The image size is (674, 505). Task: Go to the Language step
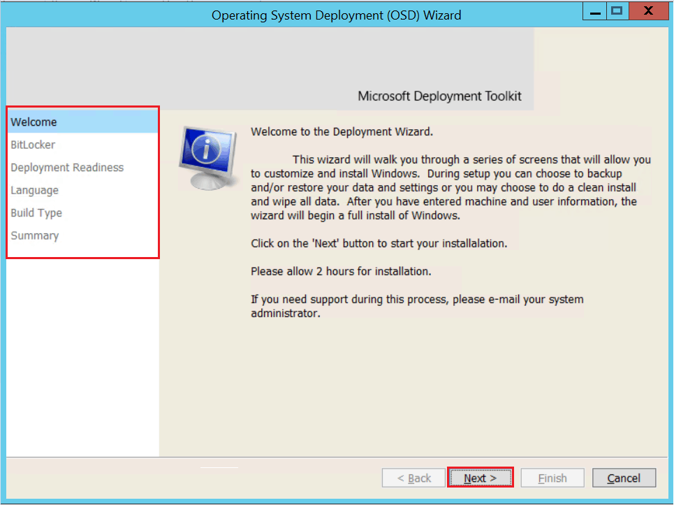(83, 190)
